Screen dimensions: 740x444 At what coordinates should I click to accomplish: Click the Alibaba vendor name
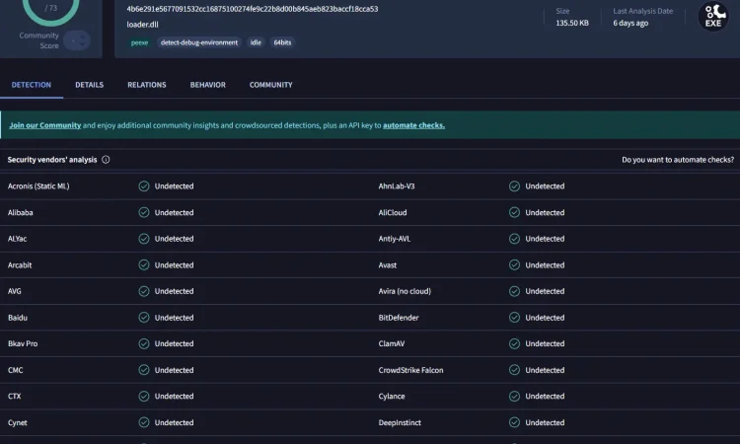tap(21, 212)
